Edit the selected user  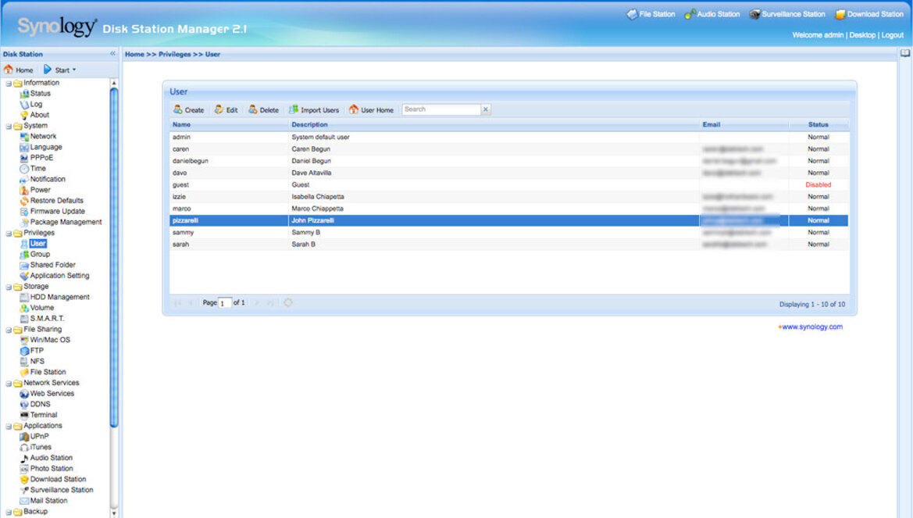pos(226,109)
